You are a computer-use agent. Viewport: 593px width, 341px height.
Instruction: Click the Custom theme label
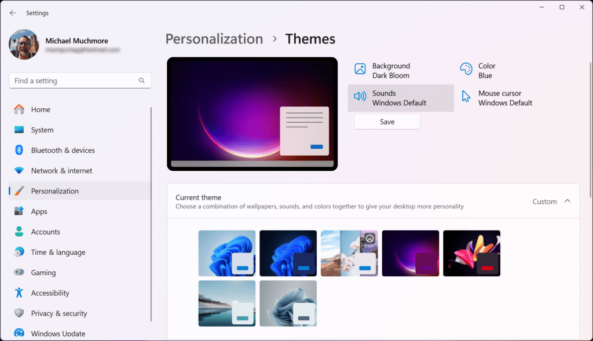(544, 201)
